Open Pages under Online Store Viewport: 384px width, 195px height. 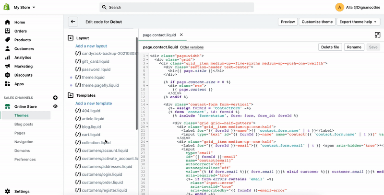[20, 133]
